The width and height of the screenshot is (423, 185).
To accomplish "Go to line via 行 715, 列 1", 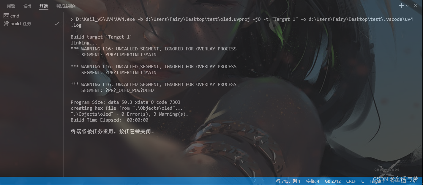I will [x=288, y=181].
